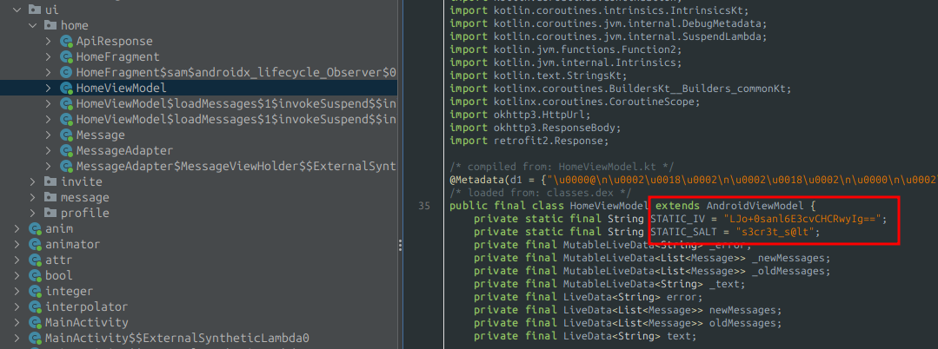Click the MainActivity$$ExternalSyntheticLambda0 class icon
Screen dimensions: 938x349
point(35,338)
